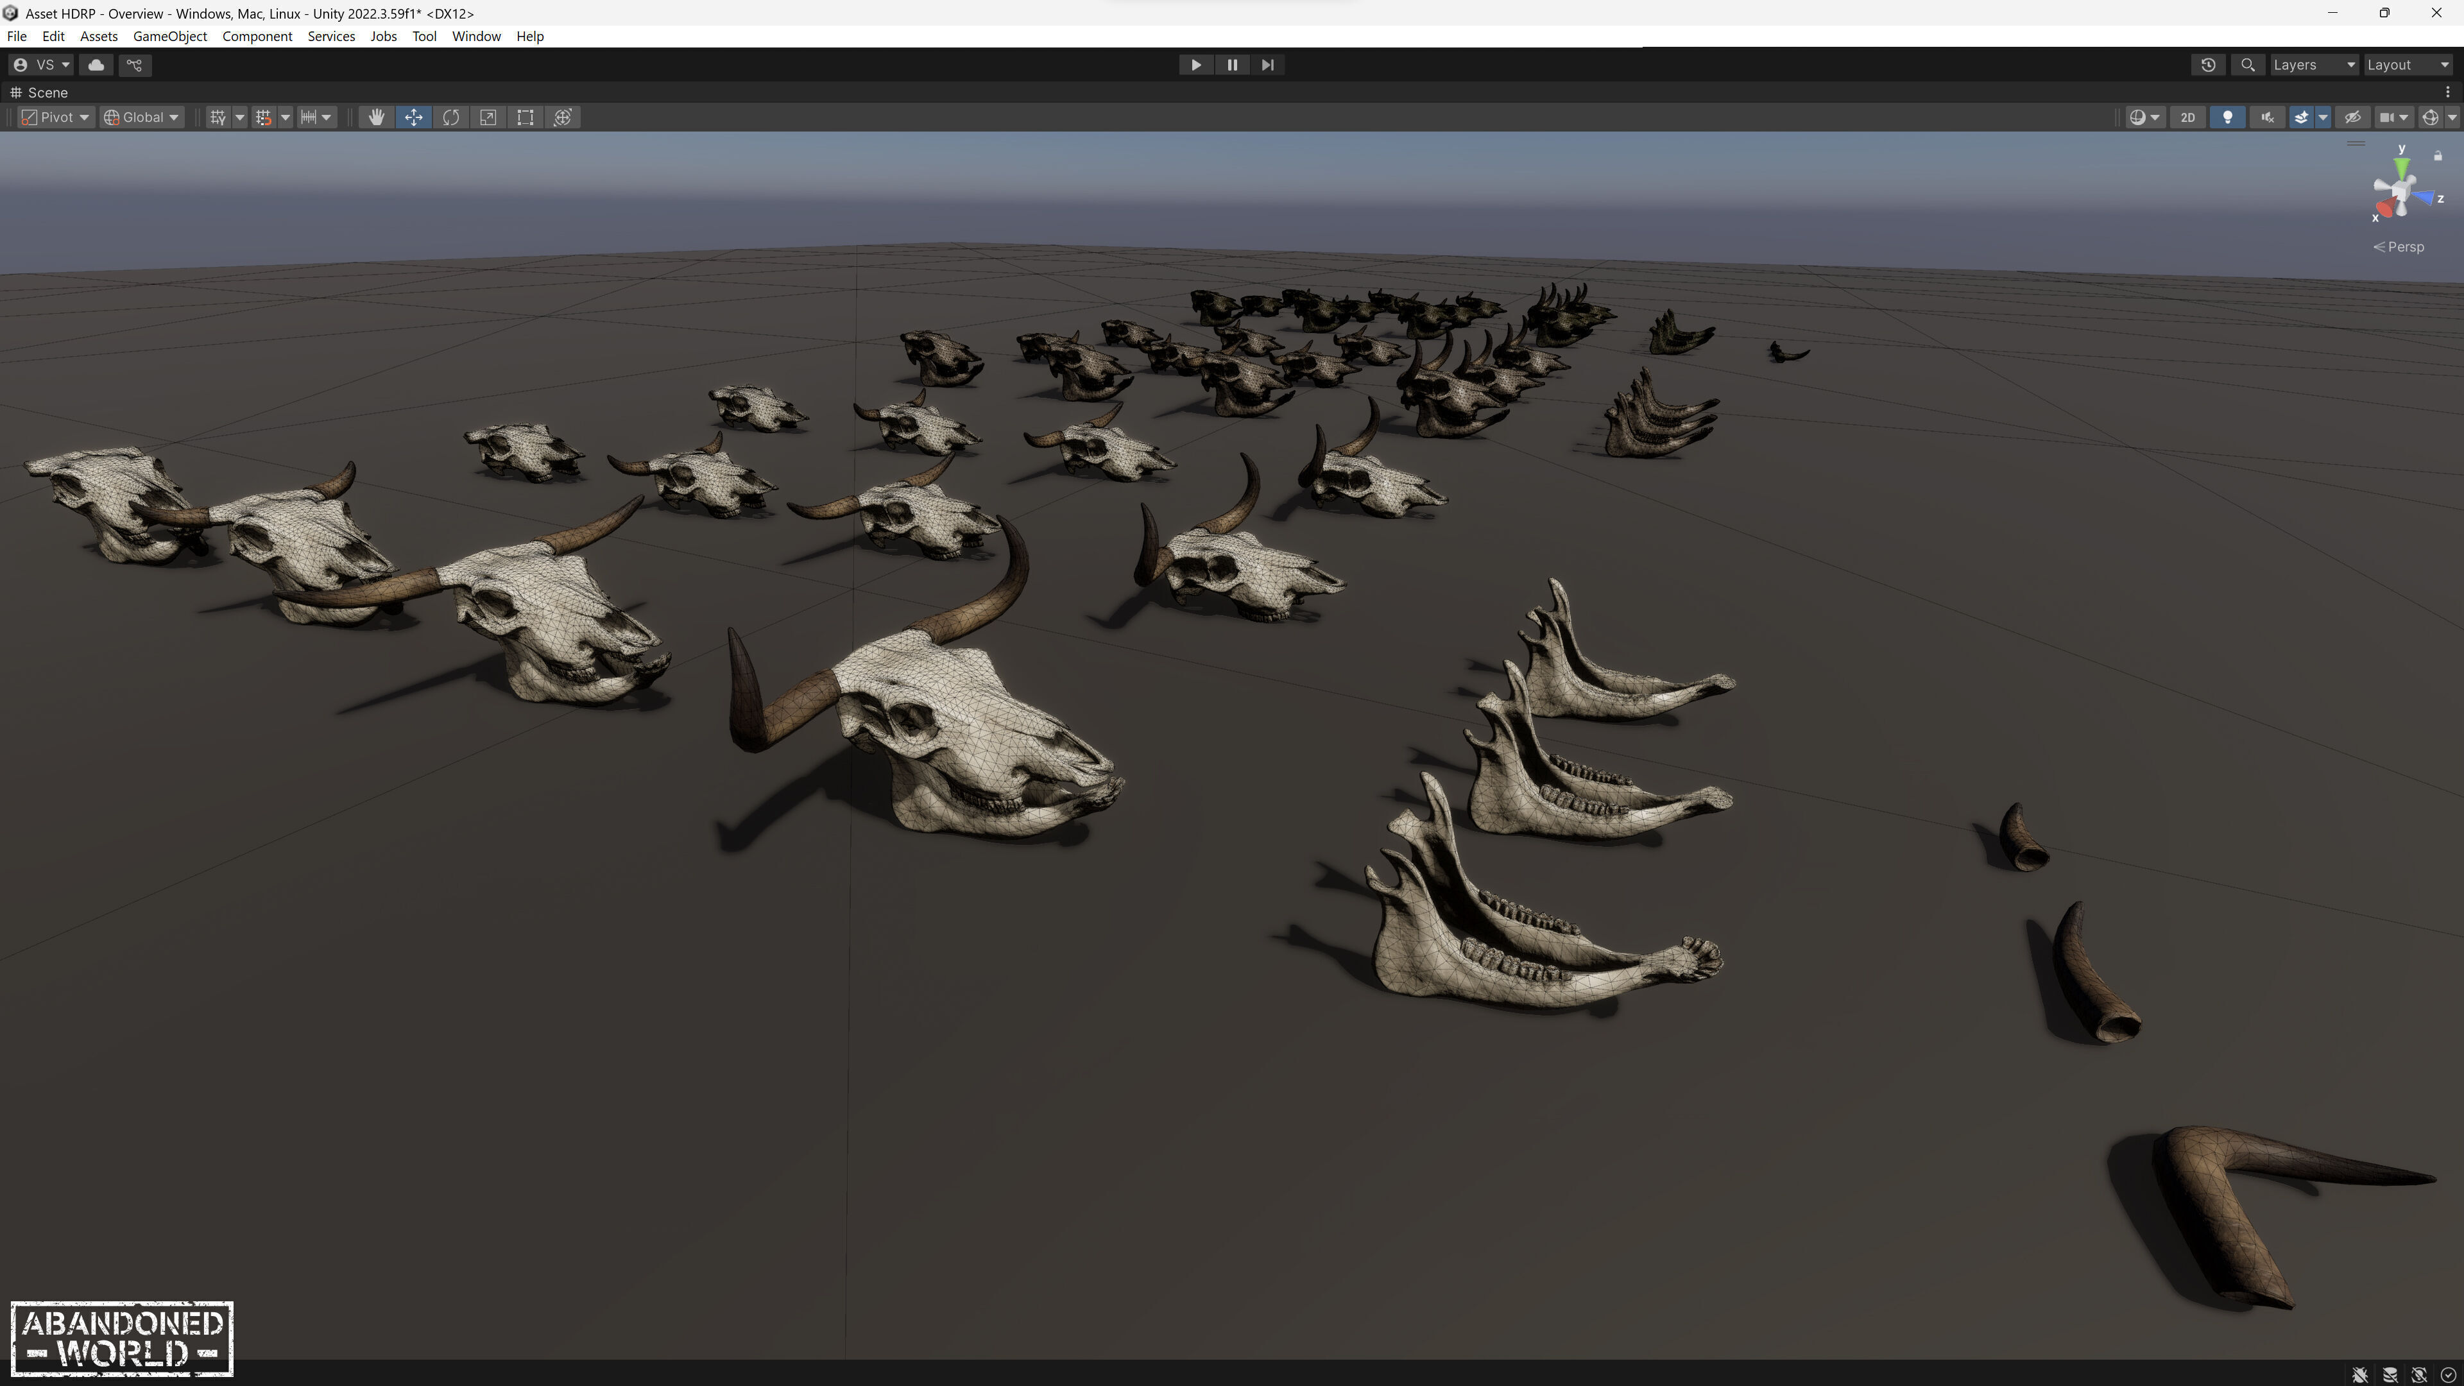Click the red X axis cone on gizmo
This screenshot has height=1386, width=2464.
[2384, 207]
